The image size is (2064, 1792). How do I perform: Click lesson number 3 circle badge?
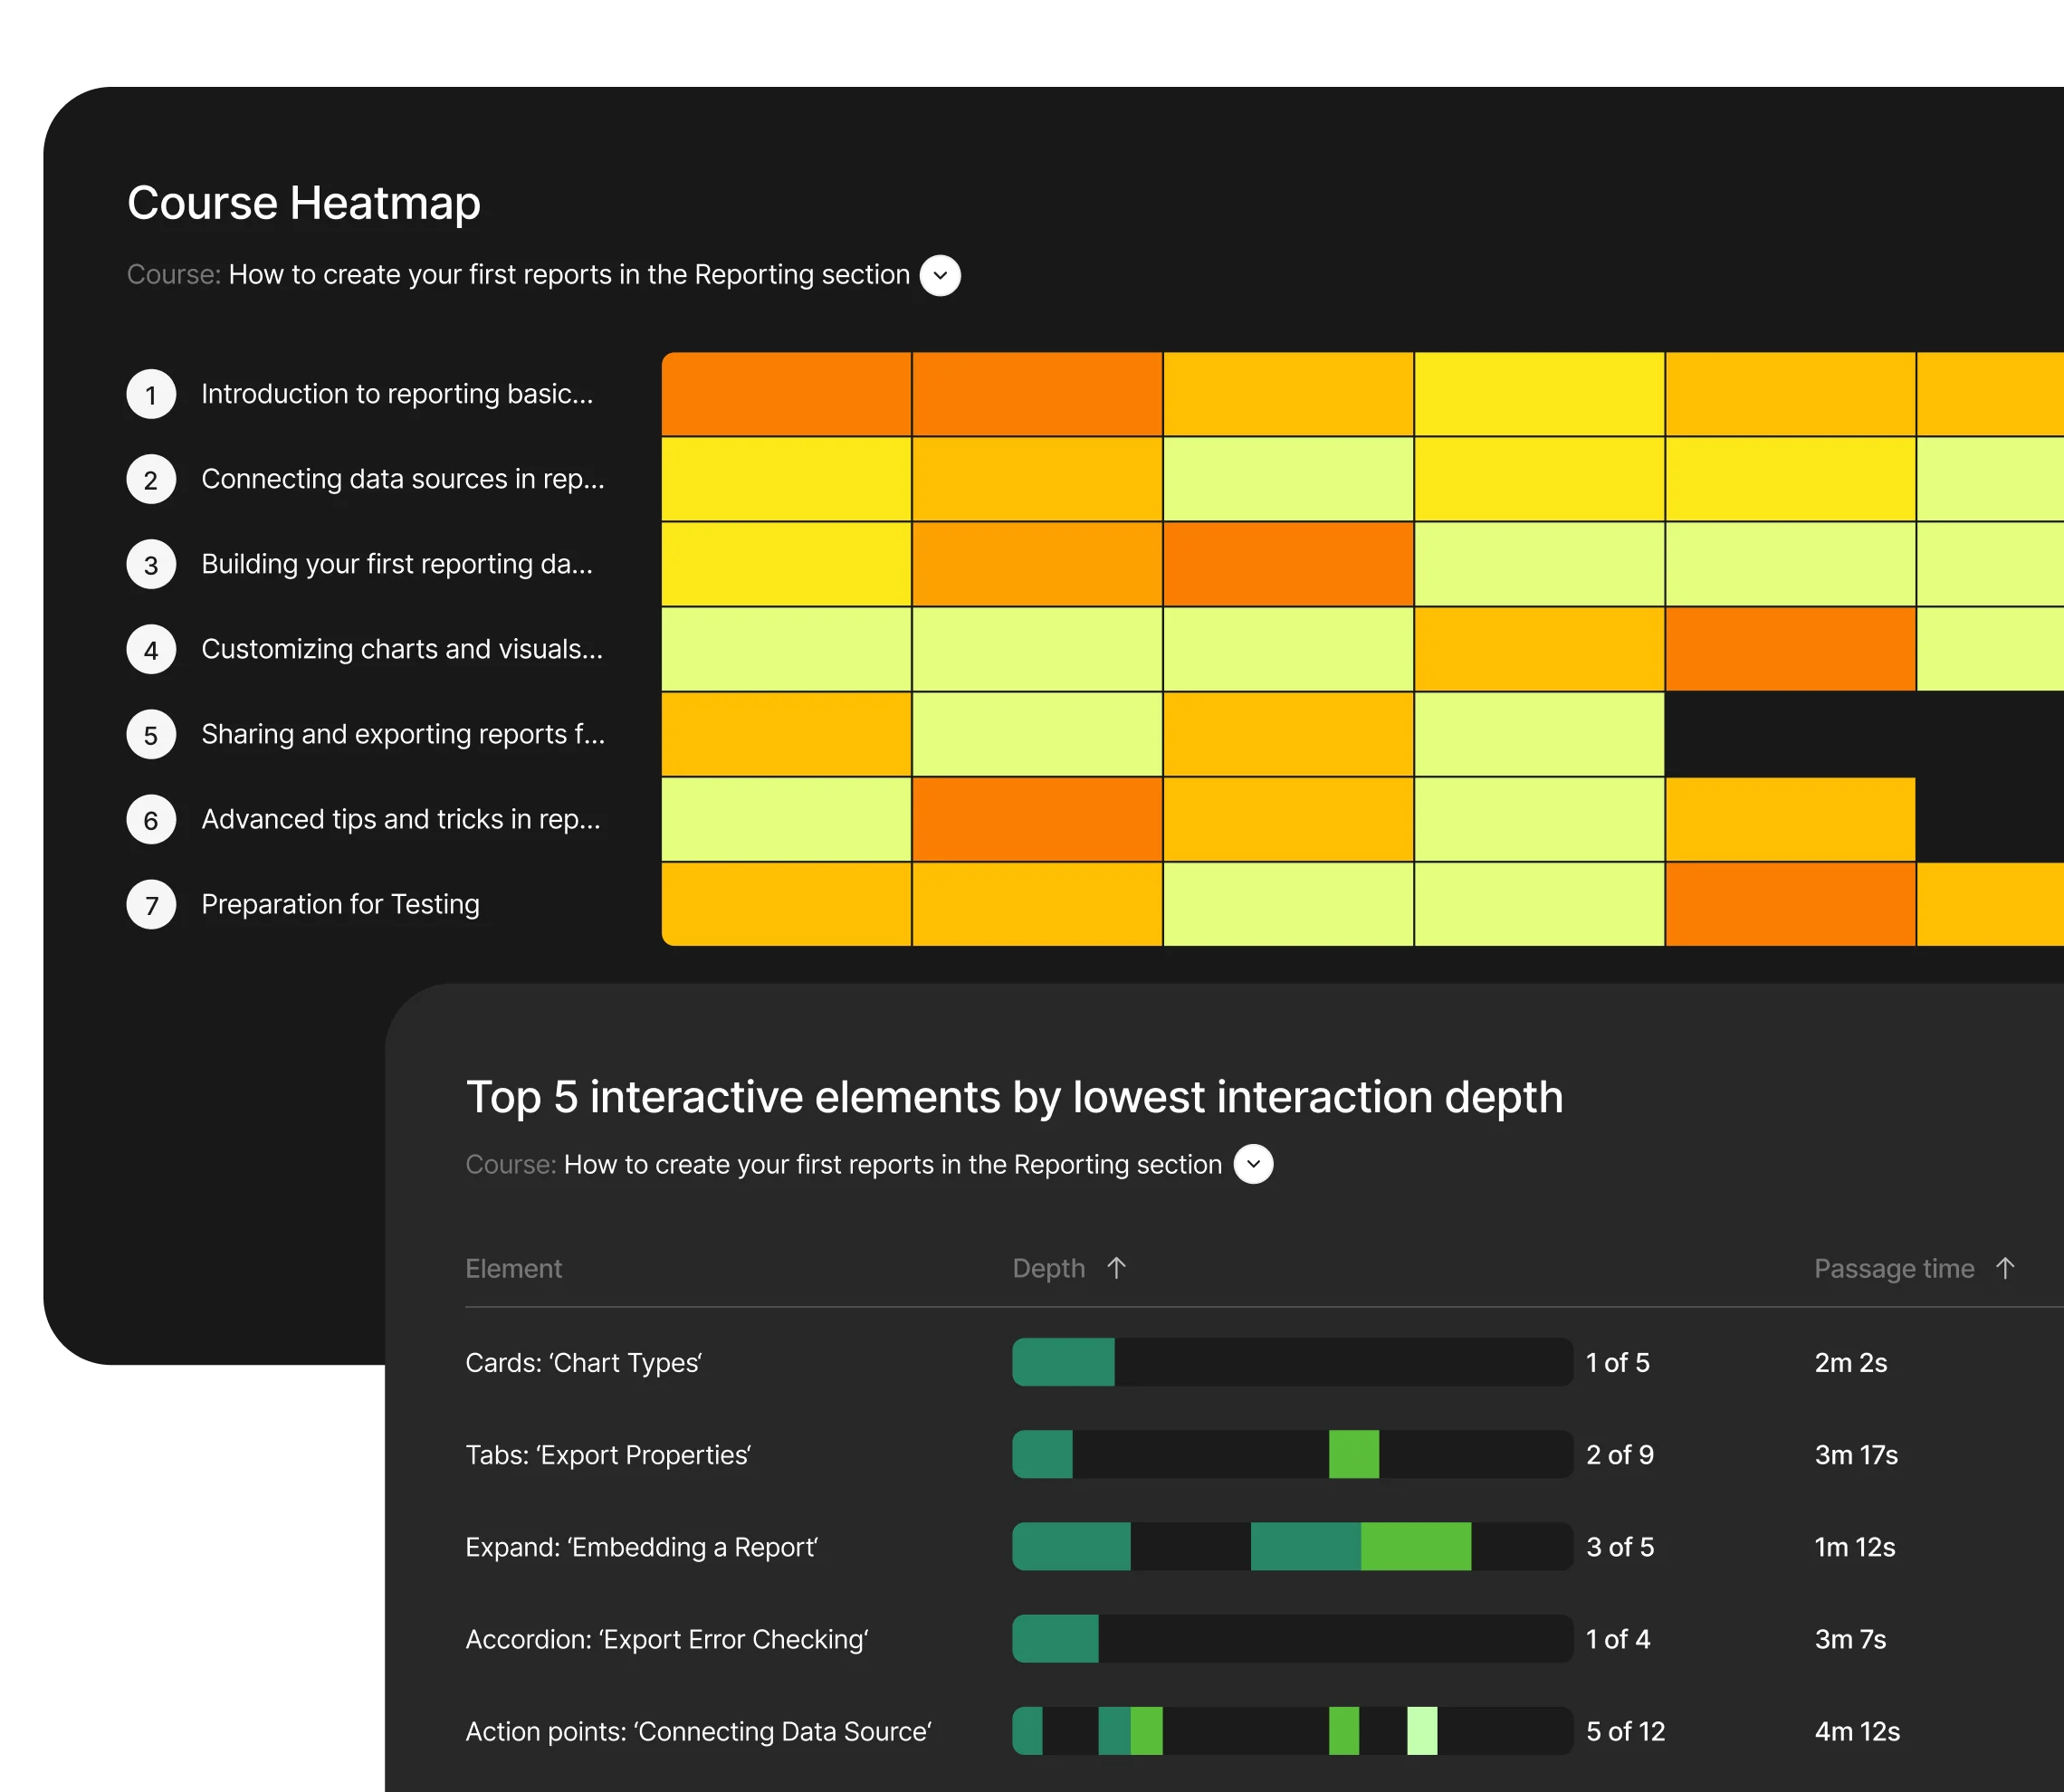point(151,564)
